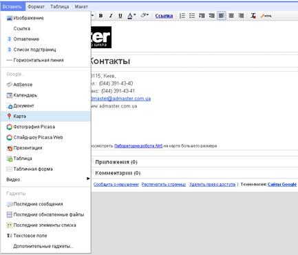
Task: Expand Видео submenu arrow
Action: [x=88, y=178]
